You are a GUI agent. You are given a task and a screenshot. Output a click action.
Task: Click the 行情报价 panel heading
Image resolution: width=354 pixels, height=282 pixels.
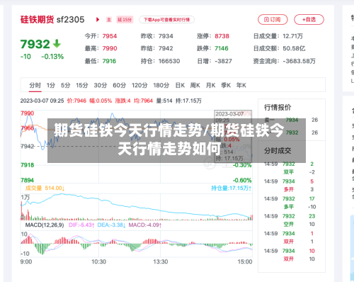[278, 108]
